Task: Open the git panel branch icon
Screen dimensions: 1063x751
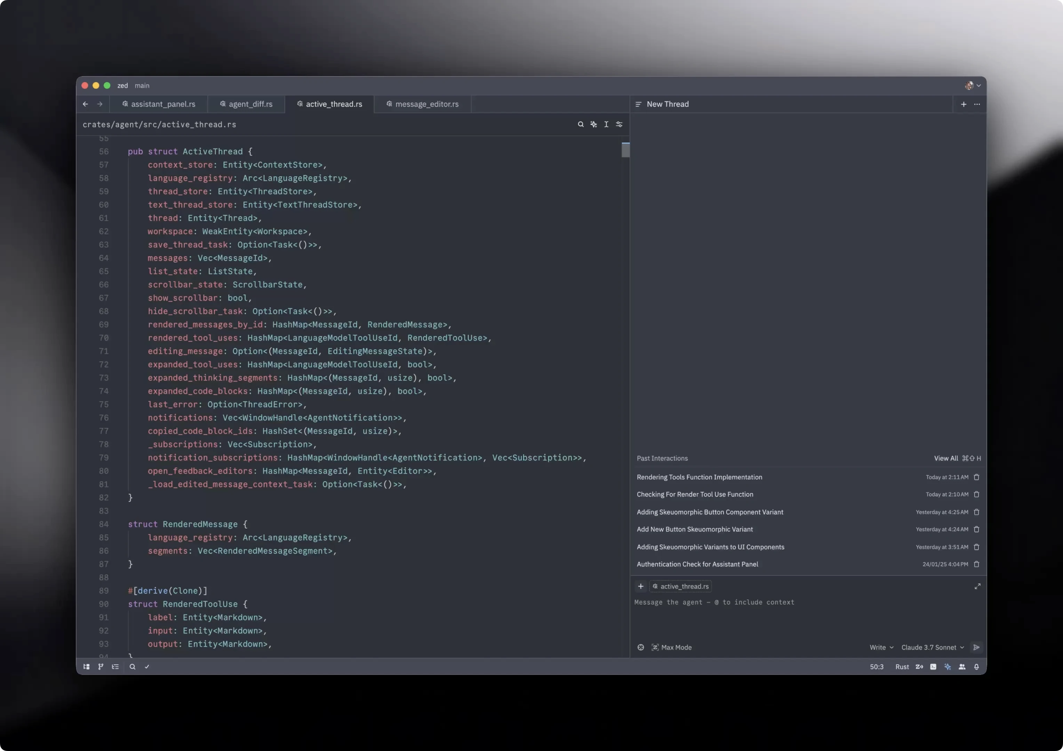Action: [101, 667]
